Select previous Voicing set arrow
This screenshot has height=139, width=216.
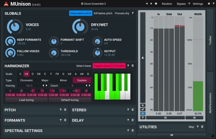tap(43, 85)
